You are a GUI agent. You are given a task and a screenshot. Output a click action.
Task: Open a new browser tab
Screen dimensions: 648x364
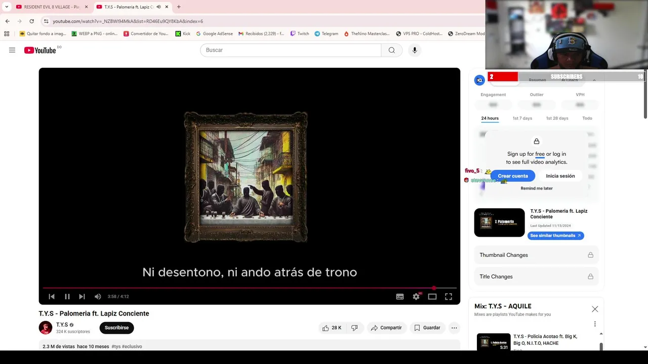click(x=179, y=7)
